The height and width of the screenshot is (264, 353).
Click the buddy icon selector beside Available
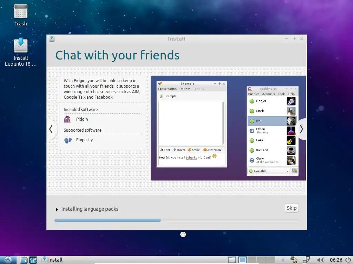pos(295,171)
